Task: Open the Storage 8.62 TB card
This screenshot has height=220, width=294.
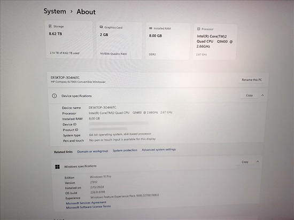Action: pos(69,40)
